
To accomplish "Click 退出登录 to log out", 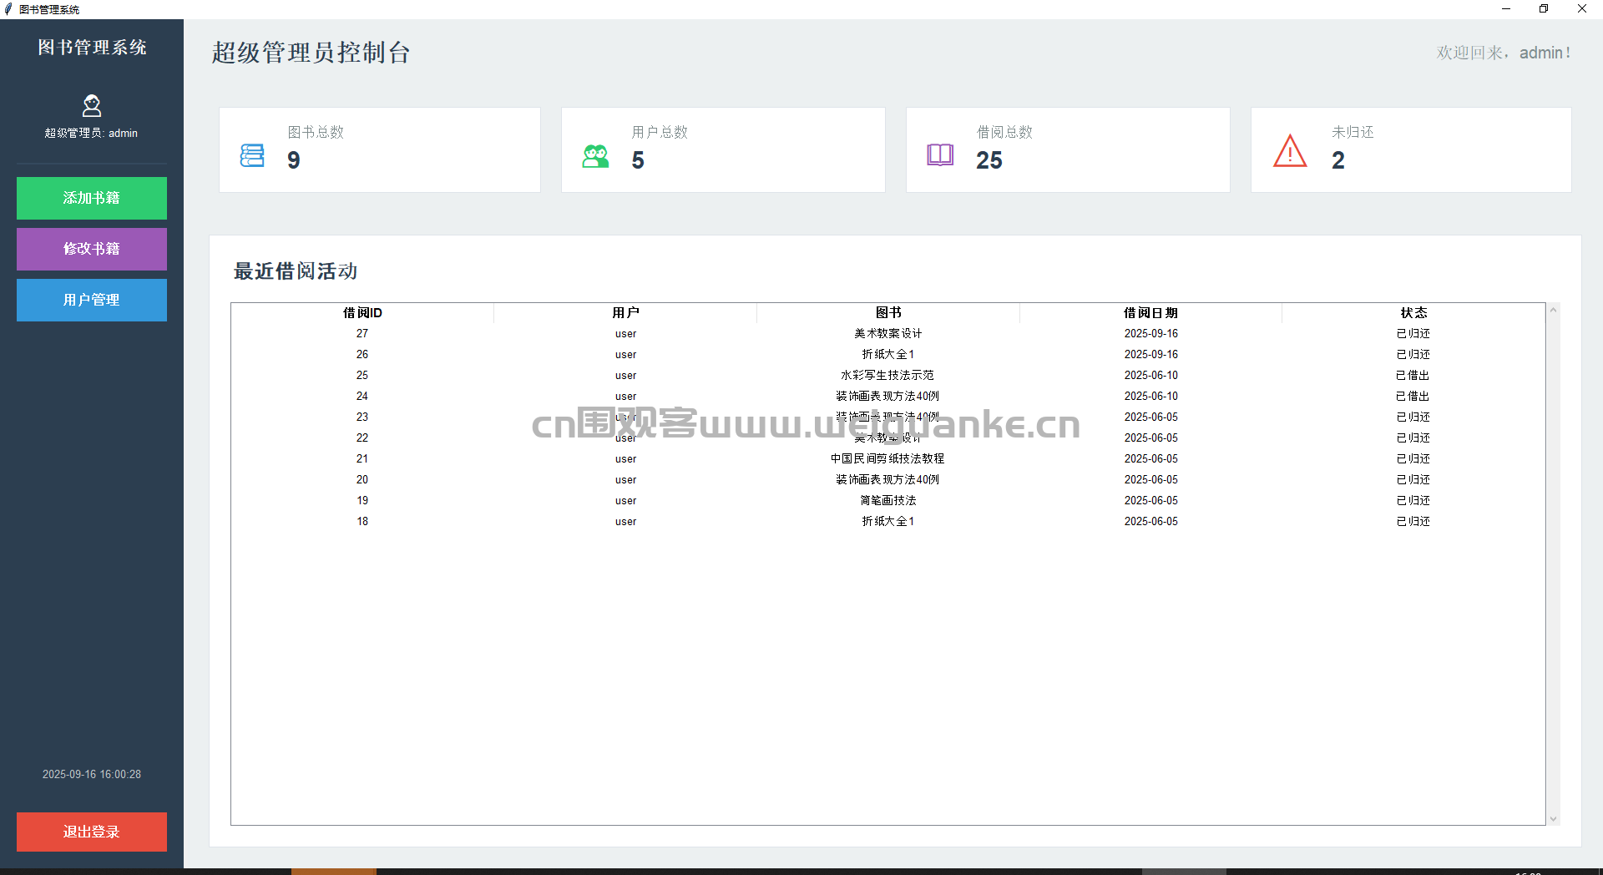I will [x=91, y=832].
